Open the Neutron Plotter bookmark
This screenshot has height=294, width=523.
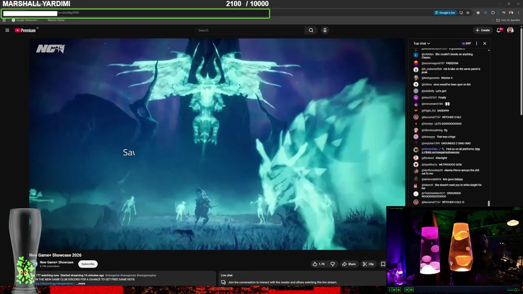click(x=54, y=20)
